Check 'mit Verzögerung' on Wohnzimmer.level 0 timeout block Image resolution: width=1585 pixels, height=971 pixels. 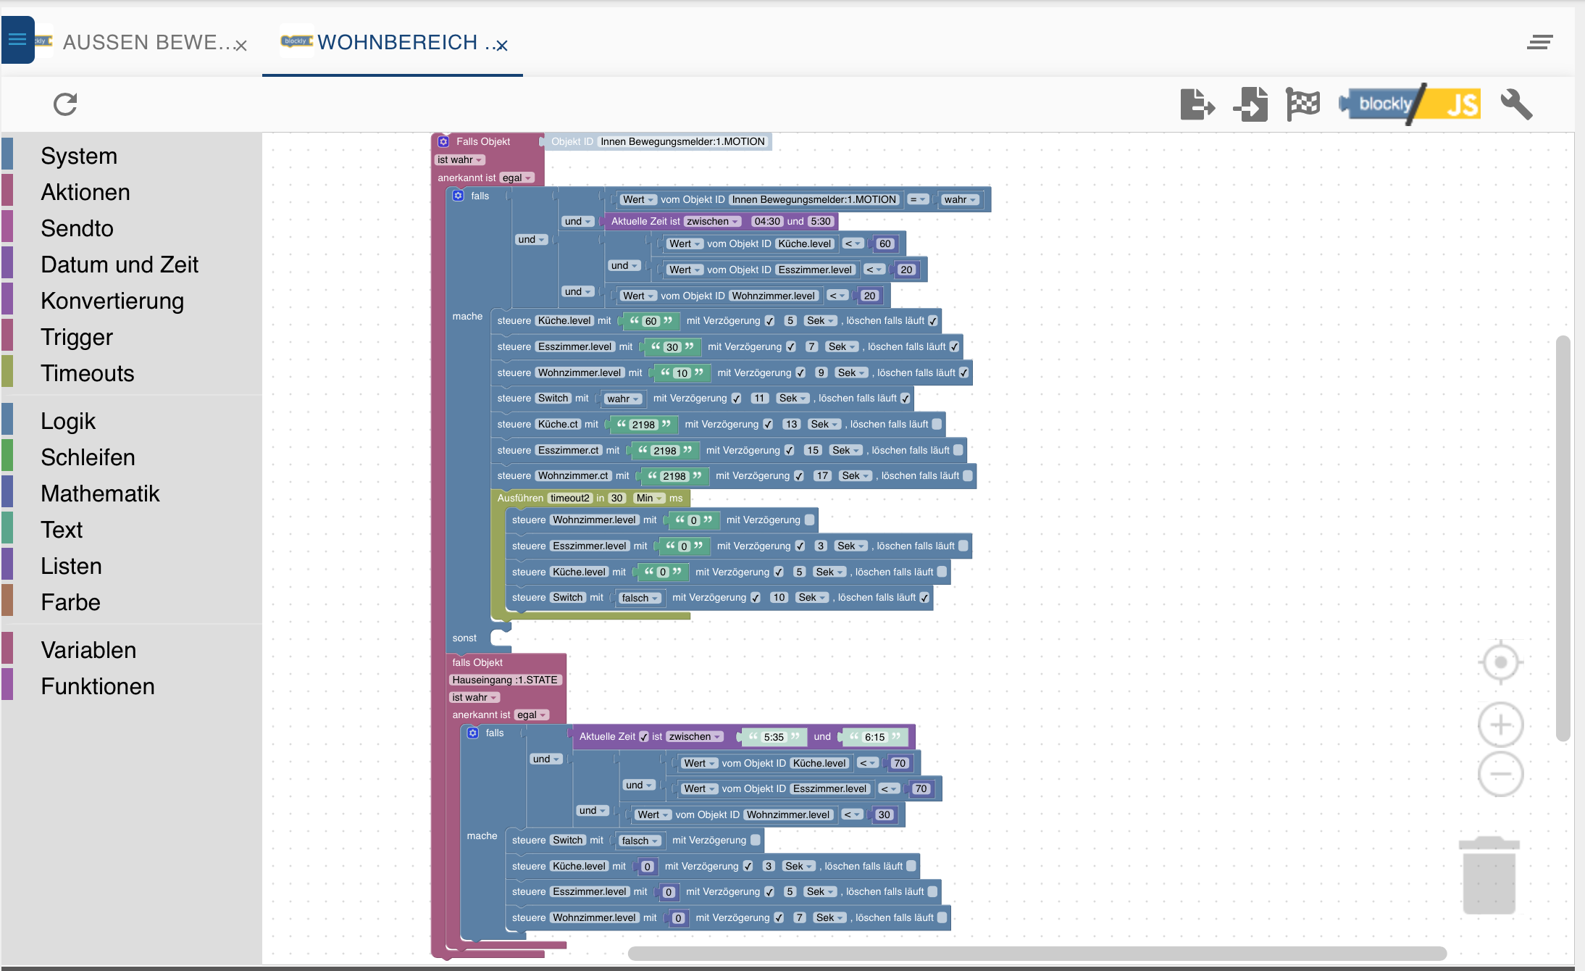pyautogui.click(x=809, y=520)
